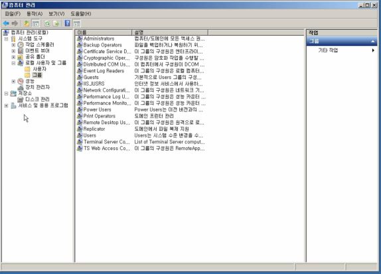This screenshot has height=274, width=381.
Task: Click the 장치 관리자 tree icon
Action: (21, 87)
